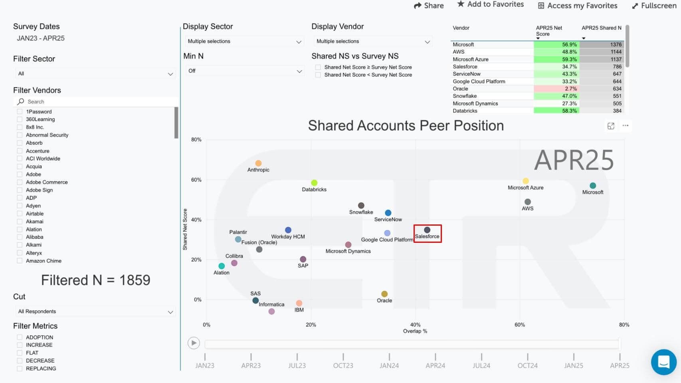This screenshot has height=383, width=681.
Task: Check the Adobe vendor checkbox
Action: click(19, 174)
